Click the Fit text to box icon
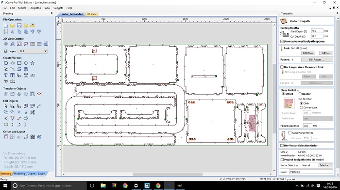This screenshot has width=340, height=190. point(13,75)
